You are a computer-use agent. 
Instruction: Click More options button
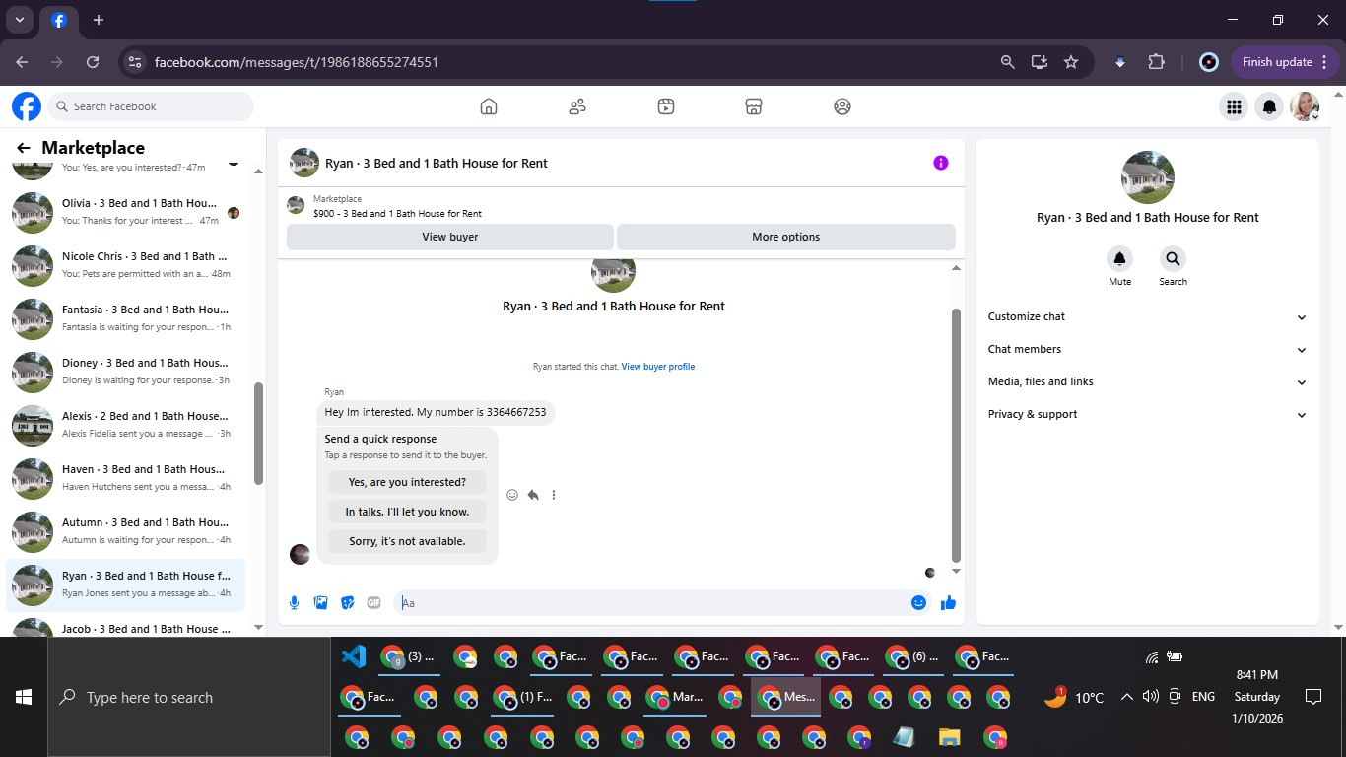785,237
